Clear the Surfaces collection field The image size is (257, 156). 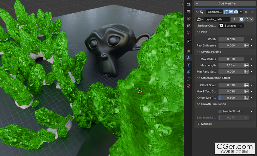click(241, 26)
